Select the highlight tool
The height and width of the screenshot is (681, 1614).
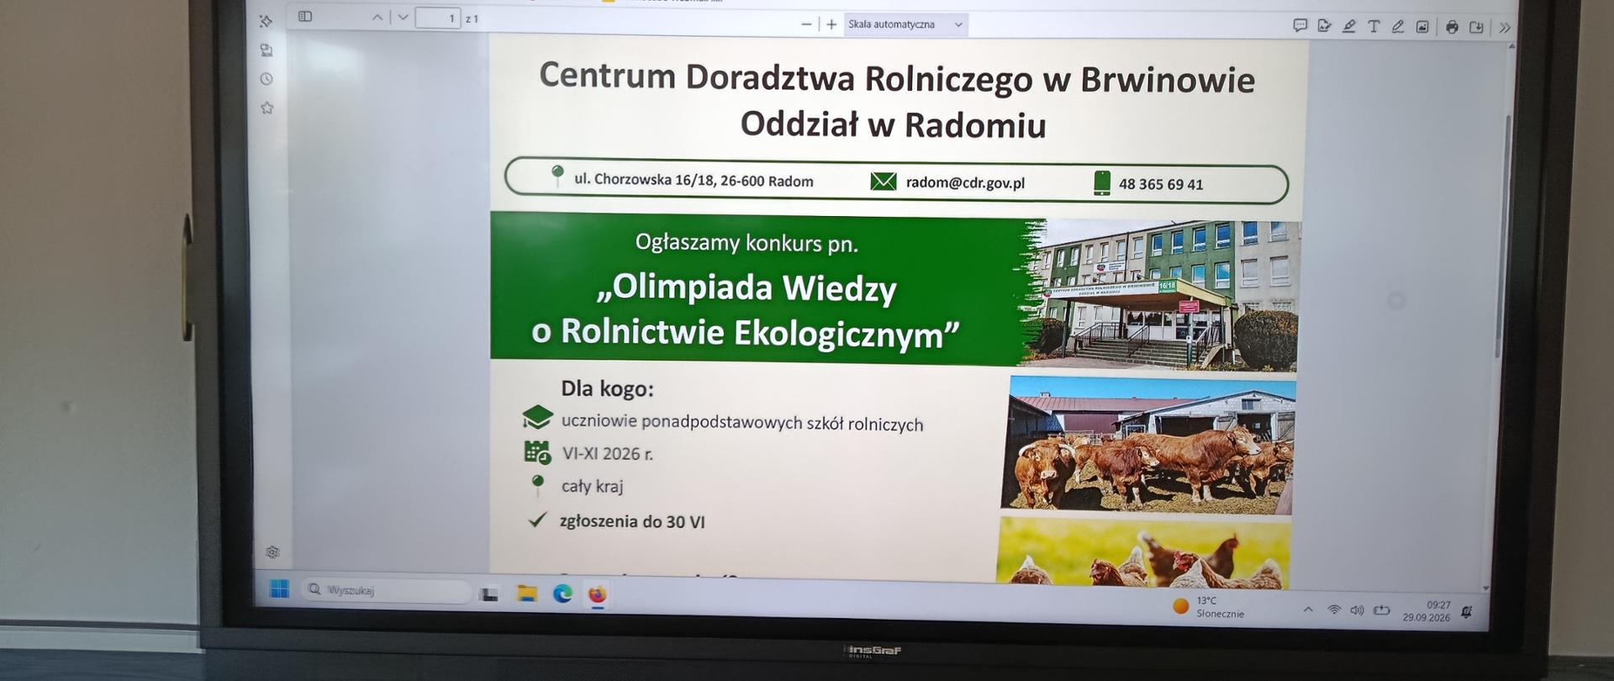pos(1348,26)
